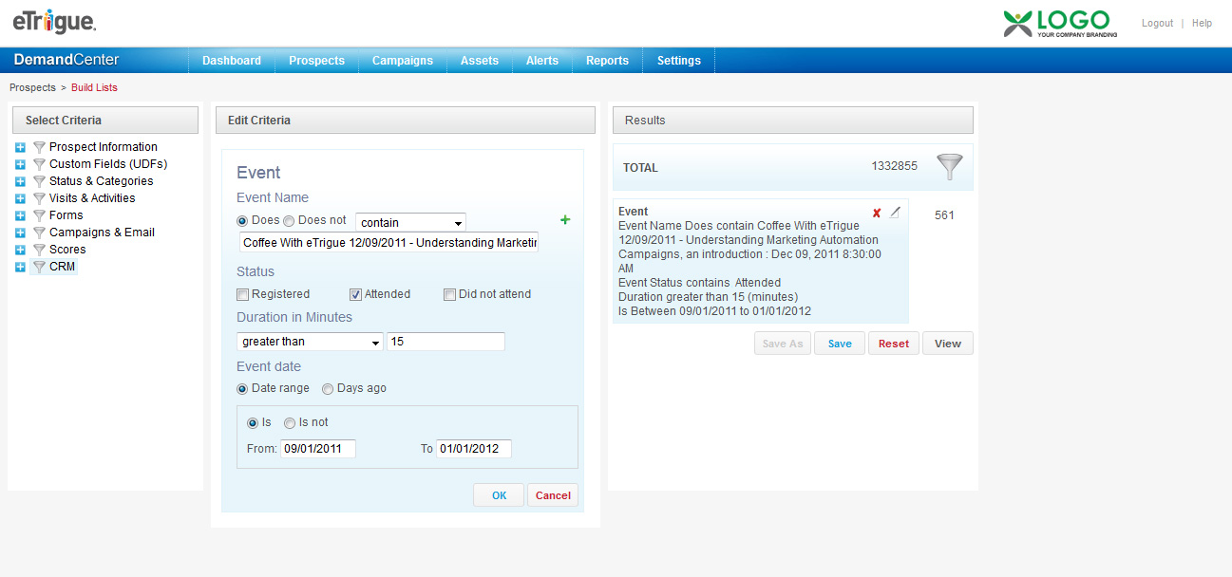
Task: Click the Save button in Results
Action: 840,344
